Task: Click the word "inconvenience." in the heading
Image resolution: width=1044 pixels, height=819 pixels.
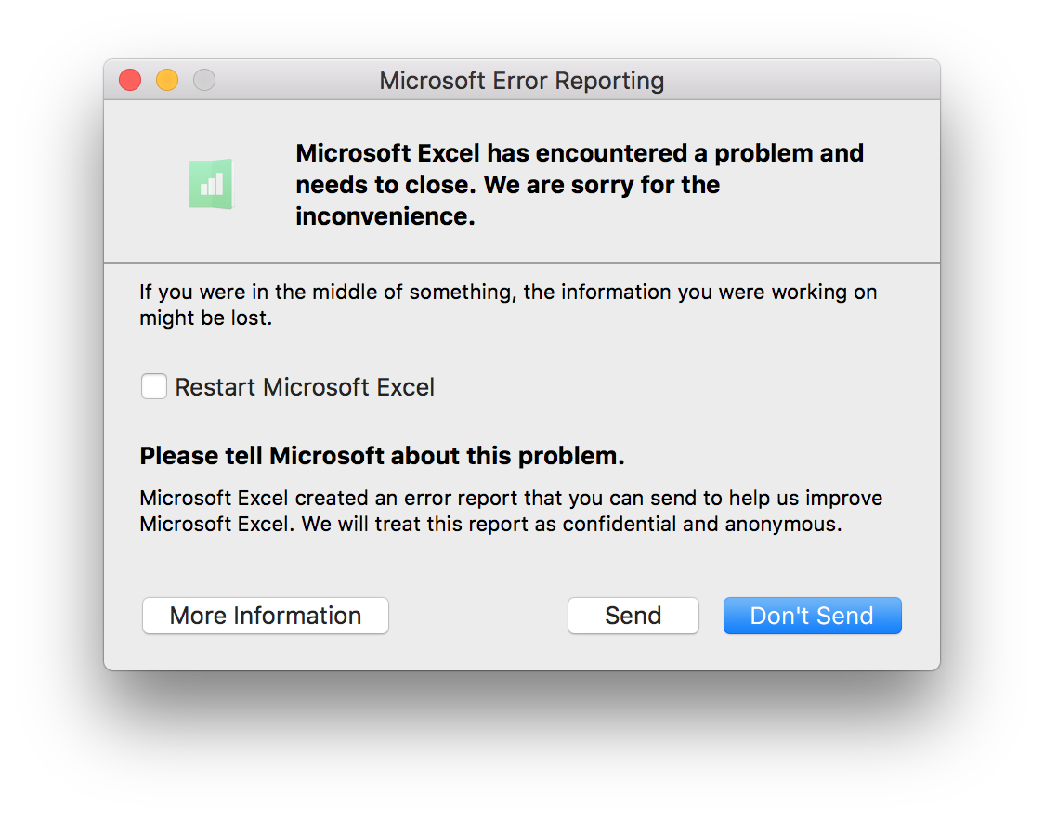Action: tap(385, 216)
